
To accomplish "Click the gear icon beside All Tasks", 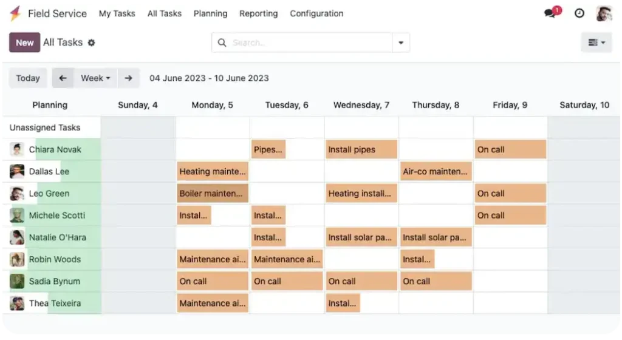I will [x=92, y=42].
